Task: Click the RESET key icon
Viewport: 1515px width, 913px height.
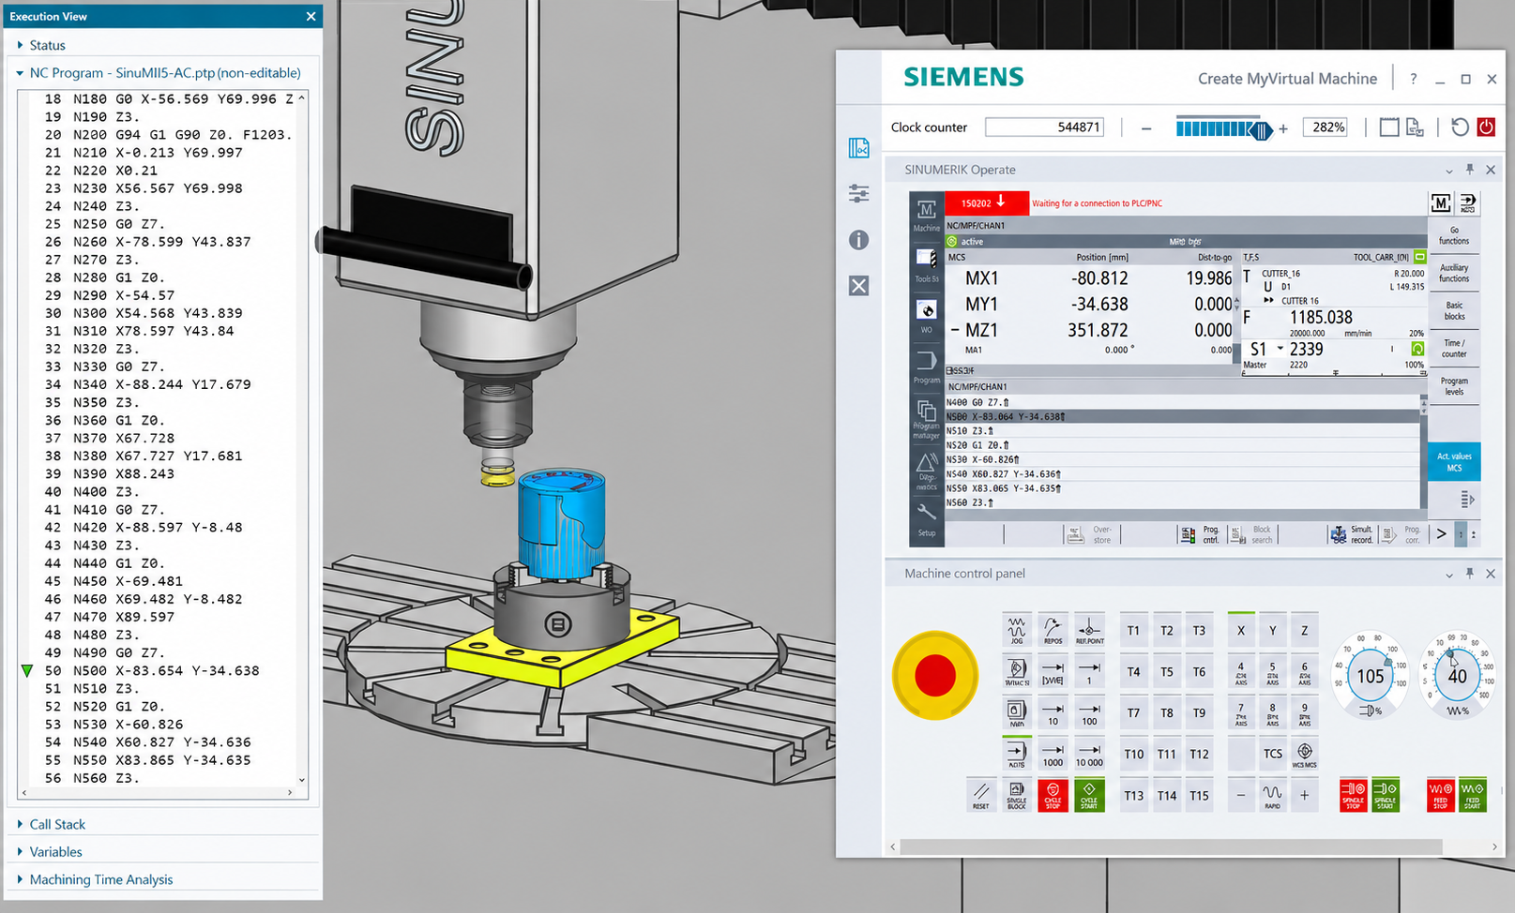Action: (980, 795)
